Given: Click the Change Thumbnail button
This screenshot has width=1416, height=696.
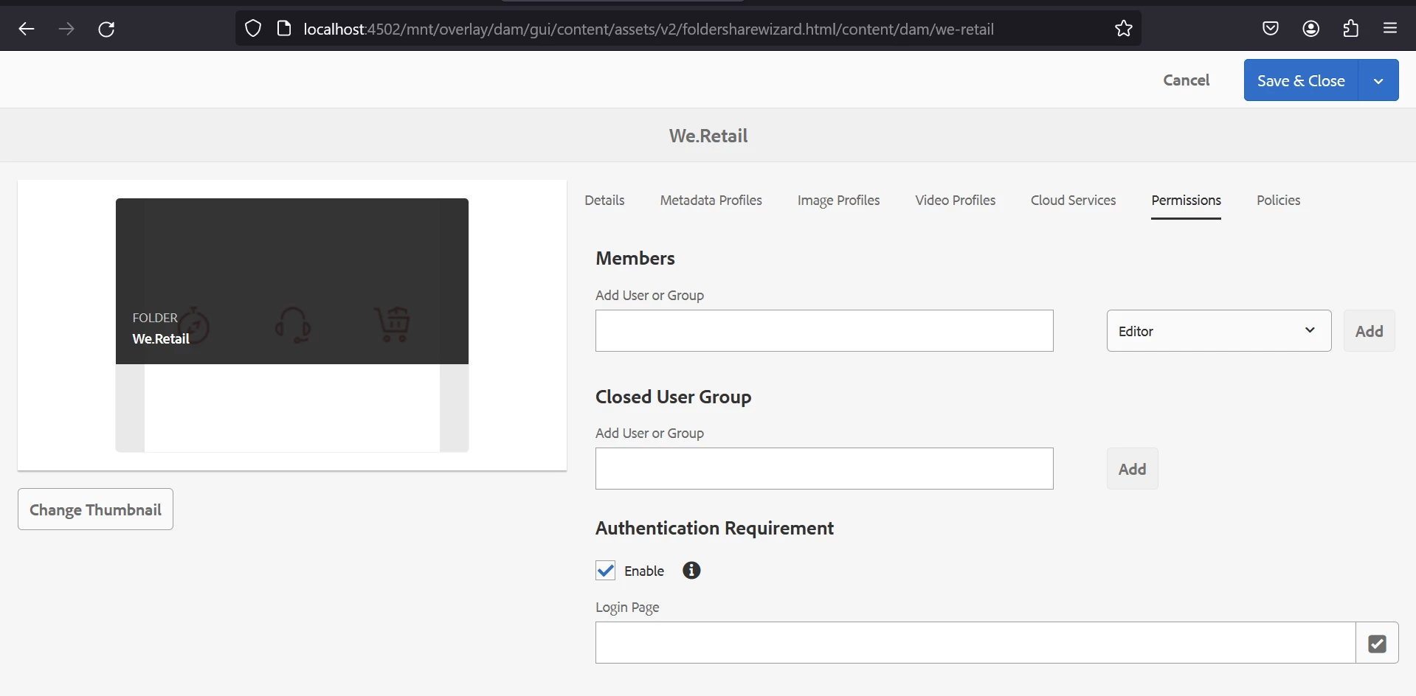Looking at the screenshot, I should pyautogui.click(x=95, y=509).
